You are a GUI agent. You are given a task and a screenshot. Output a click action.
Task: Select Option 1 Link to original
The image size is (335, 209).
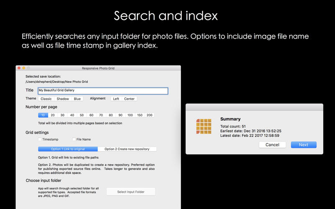pyautogui.click(x=68, y=149)
